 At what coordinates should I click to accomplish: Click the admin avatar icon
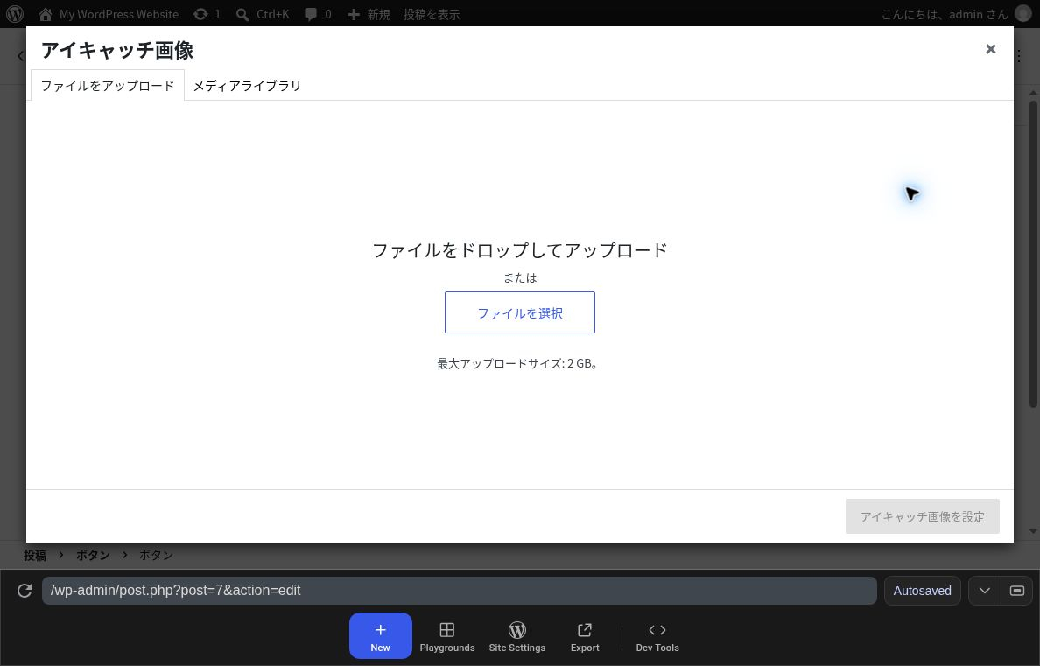[x=1023, y=14]
